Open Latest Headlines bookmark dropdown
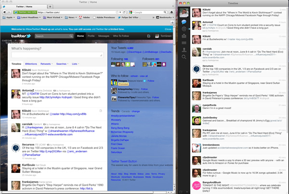289x194 pixels. (29, 17)
